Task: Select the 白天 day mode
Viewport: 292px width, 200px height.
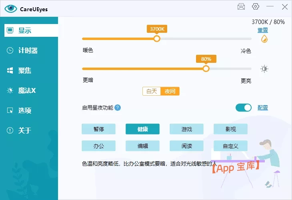Action: pos(152,91)
